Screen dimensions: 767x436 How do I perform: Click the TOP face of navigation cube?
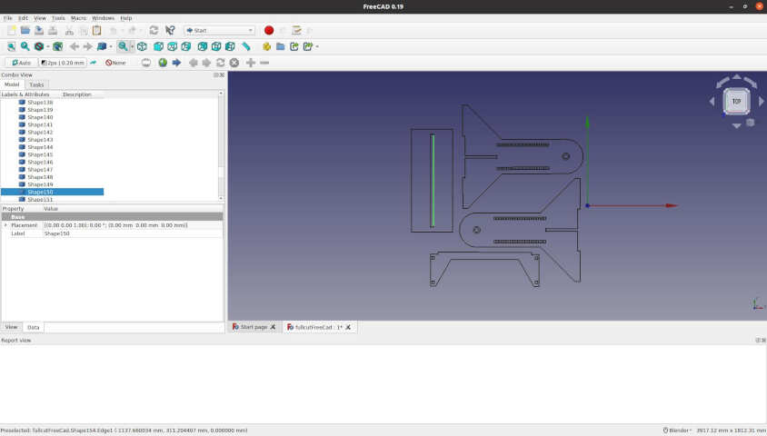(736, 102)
